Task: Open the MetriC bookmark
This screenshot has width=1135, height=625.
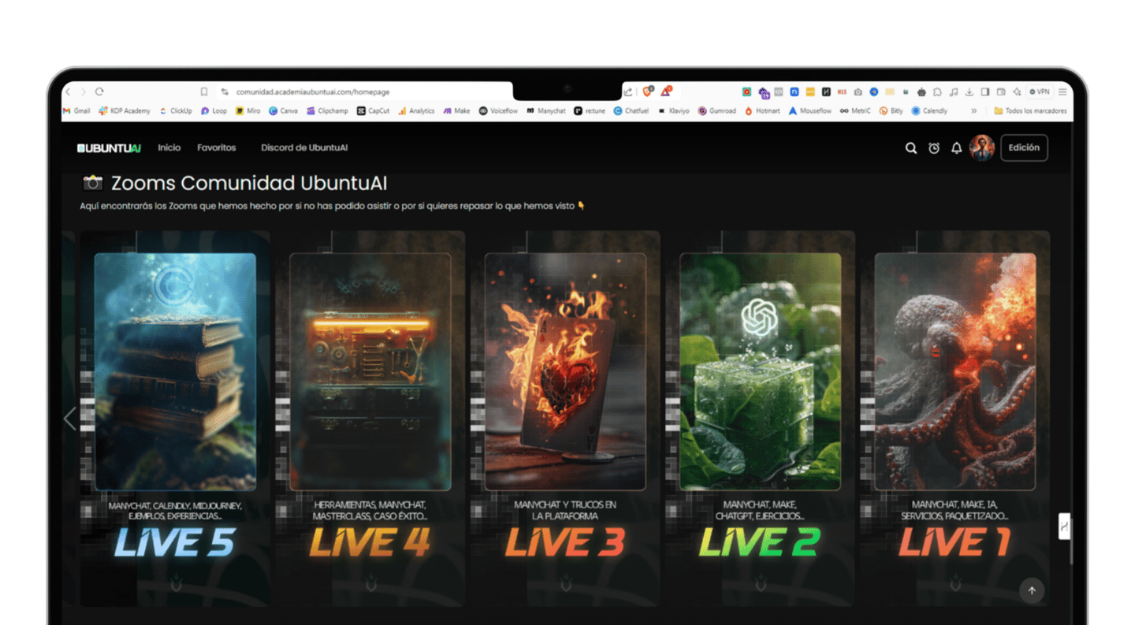Action: [x=855, y=111]
